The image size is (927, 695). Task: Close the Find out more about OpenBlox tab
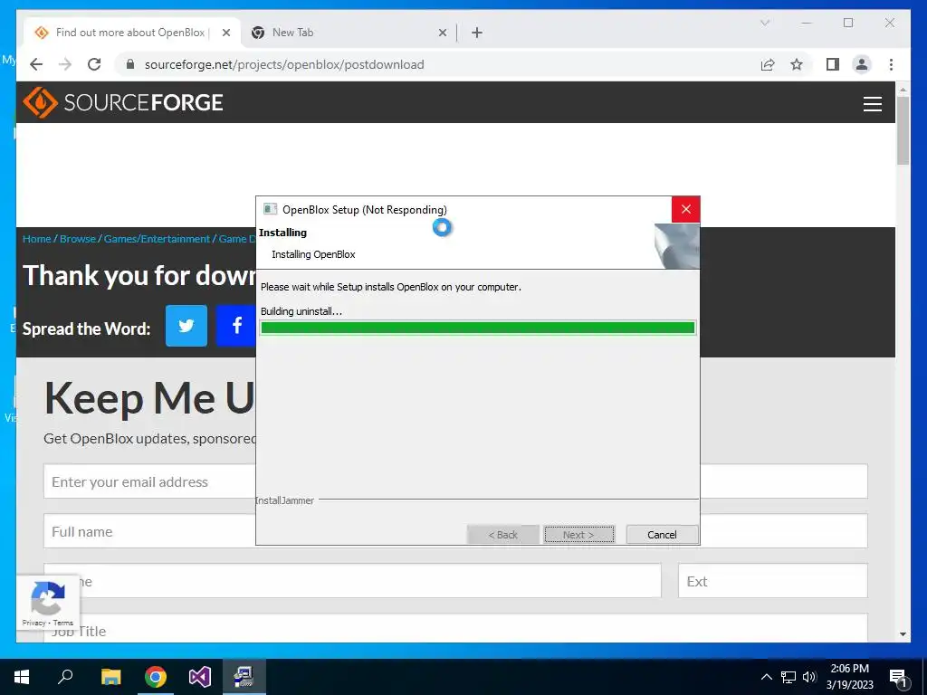tap(225, 33)
